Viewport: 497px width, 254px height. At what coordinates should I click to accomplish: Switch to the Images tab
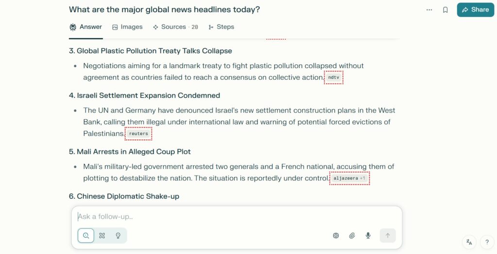coord(128,27)
